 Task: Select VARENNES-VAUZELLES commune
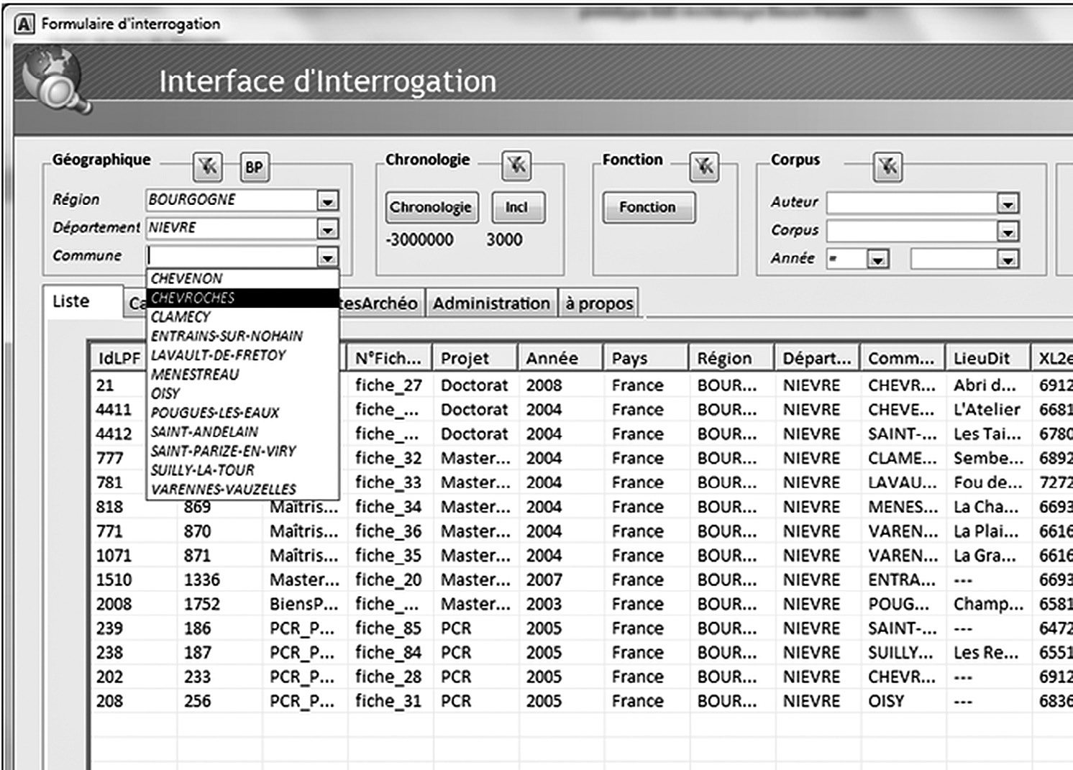pyautogui.click(x=242, y=489)
